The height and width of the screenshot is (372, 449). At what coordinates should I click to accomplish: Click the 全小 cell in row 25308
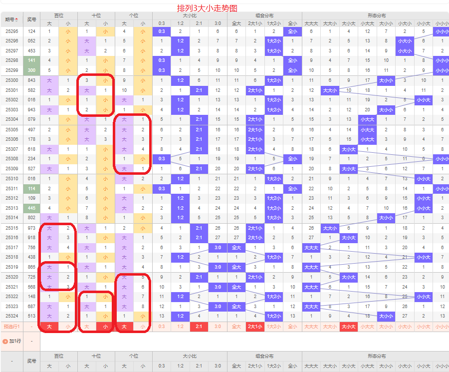tap(292, 159)
